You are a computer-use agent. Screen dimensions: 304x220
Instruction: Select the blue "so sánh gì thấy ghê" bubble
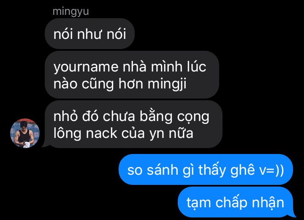click(206, 170)
